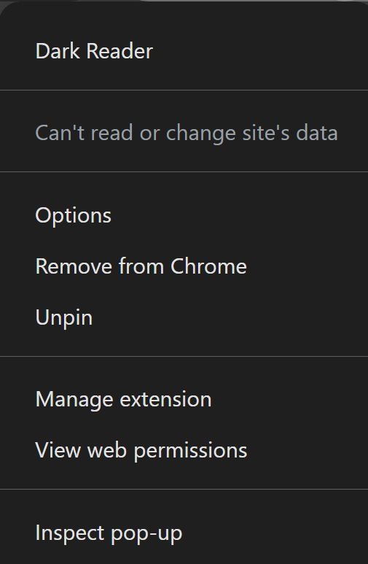This screenshot has width=368, height=564.
Task: Open the extension management page
Action: [184, 399]
